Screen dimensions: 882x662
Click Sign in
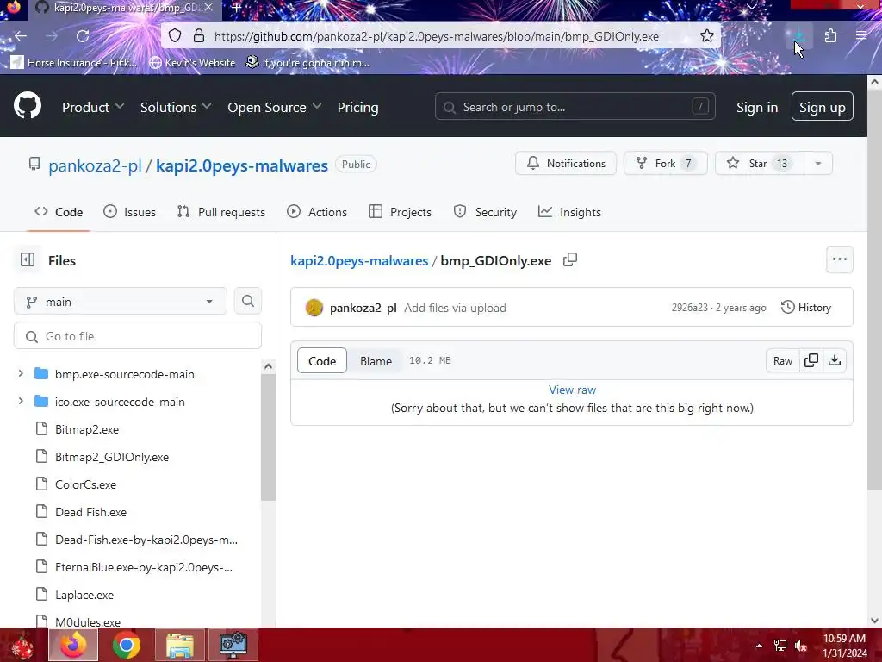(x=757, y=107)
